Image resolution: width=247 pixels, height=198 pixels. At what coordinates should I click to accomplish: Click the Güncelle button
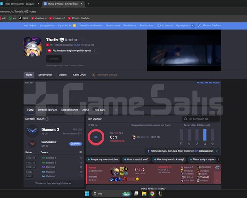54,59
